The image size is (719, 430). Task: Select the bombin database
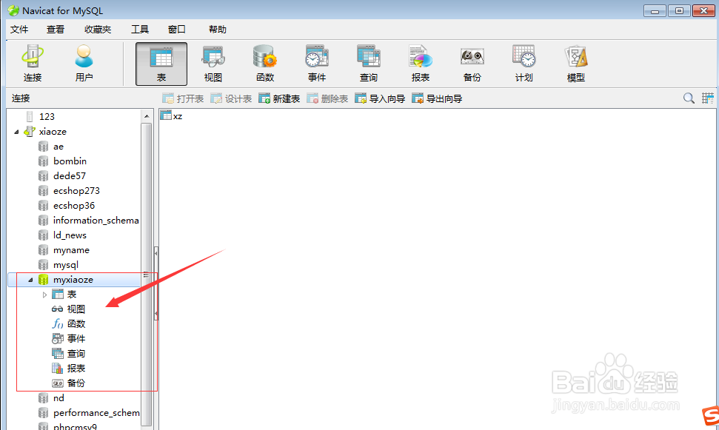[70, 161]
